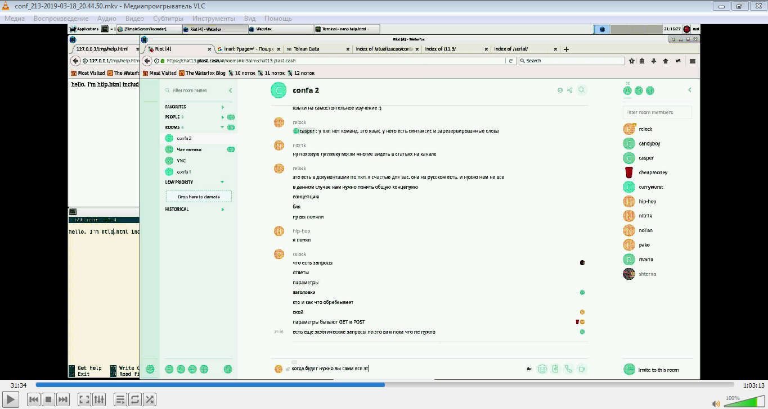Viewport: 768px width, 409px height.
Task: Open room settings gear in confa 2 header
Action: tap(560, 90)
